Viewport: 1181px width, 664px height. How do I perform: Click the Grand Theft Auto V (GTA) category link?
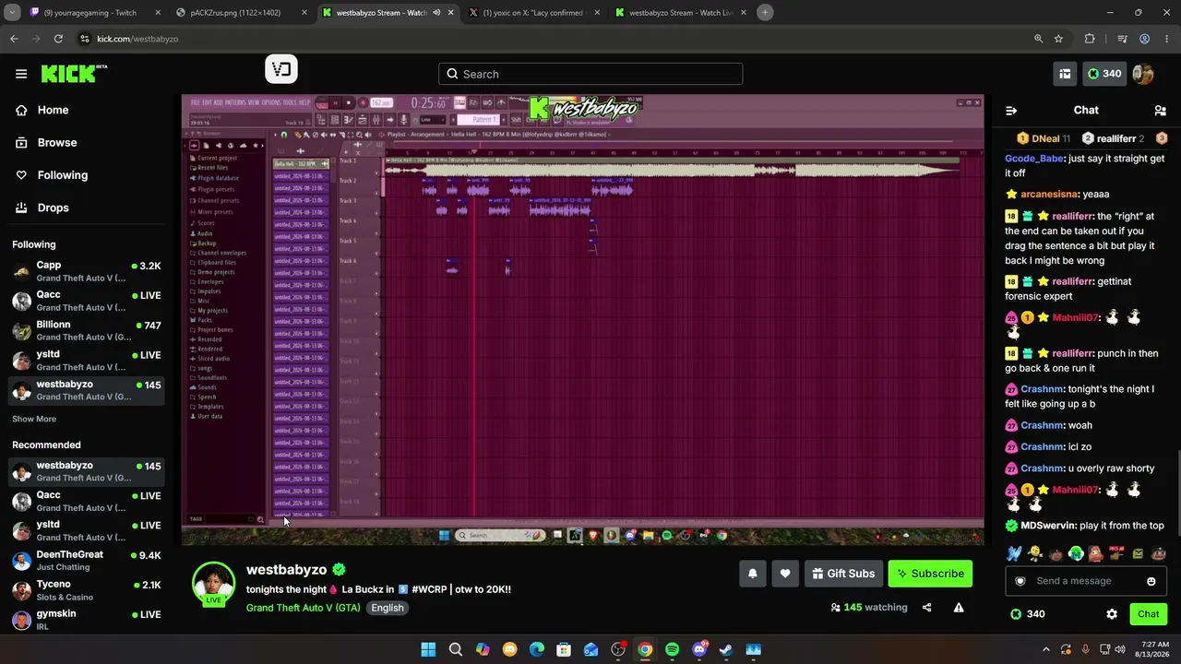coord(303,608)
